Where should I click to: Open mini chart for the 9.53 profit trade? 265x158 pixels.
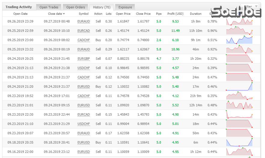(239, 22)
